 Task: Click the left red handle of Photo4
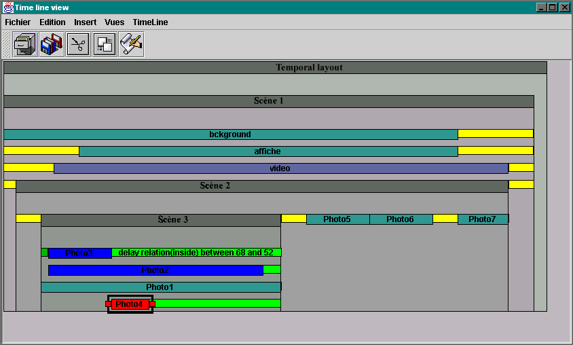[109, 304]
